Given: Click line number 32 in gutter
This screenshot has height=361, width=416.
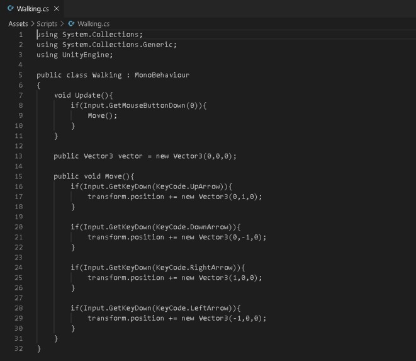Looking at the screenshot, I should (19, 348).
